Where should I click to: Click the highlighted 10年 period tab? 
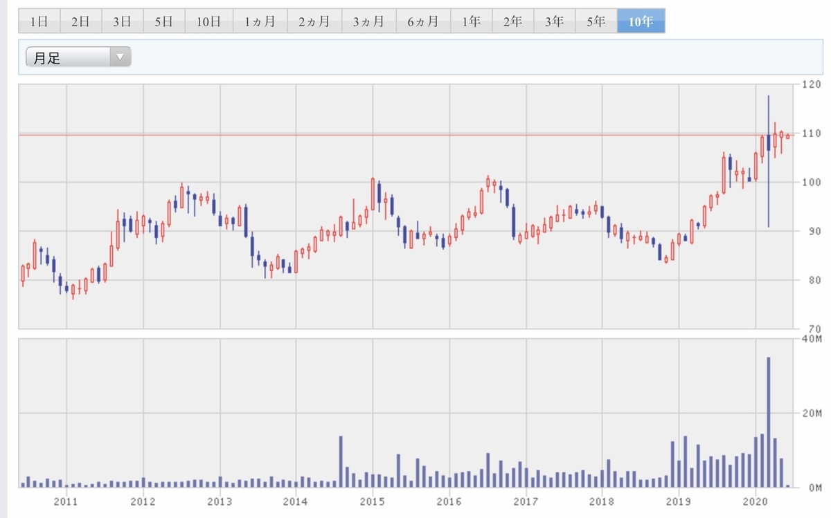click(x=641, y=21)
